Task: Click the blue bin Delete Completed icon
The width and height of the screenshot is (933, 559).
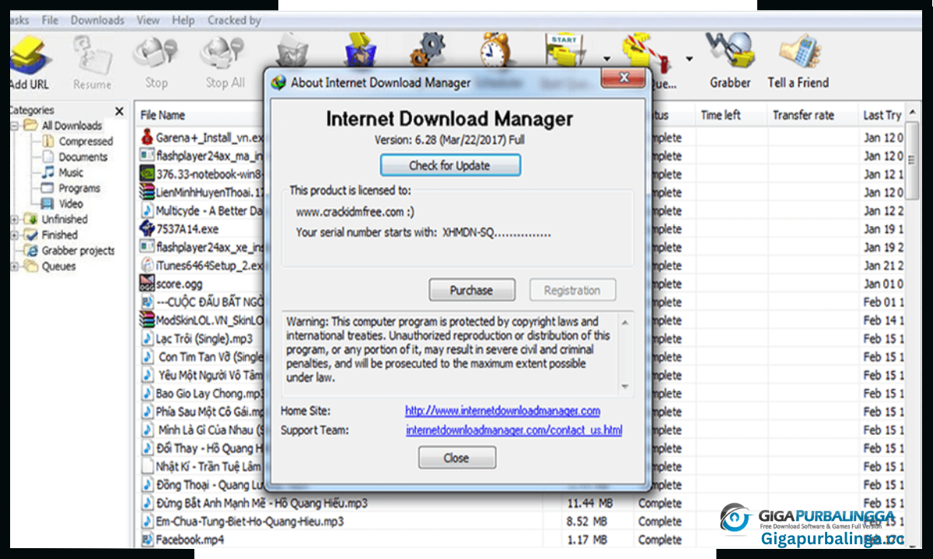Action: (x=360, y=50)
